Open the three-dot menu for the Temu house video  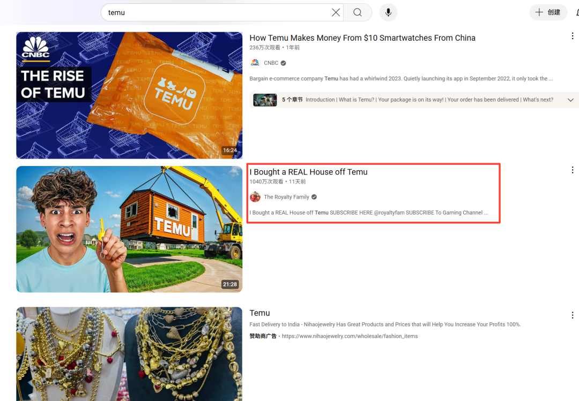(572, 170)
